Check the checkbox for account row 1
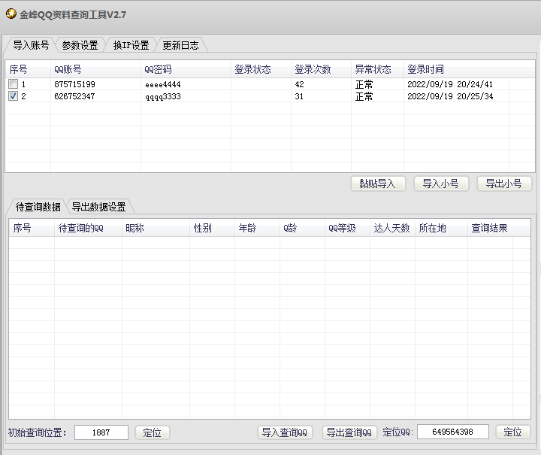The image size is (541, 455). tap(13, 84)
